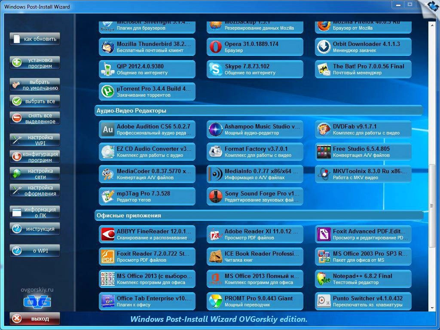The height and width of the screenshot is (330, 440).
Task: Open the 'инструкция' help button
Action: (x=35, y=229)
